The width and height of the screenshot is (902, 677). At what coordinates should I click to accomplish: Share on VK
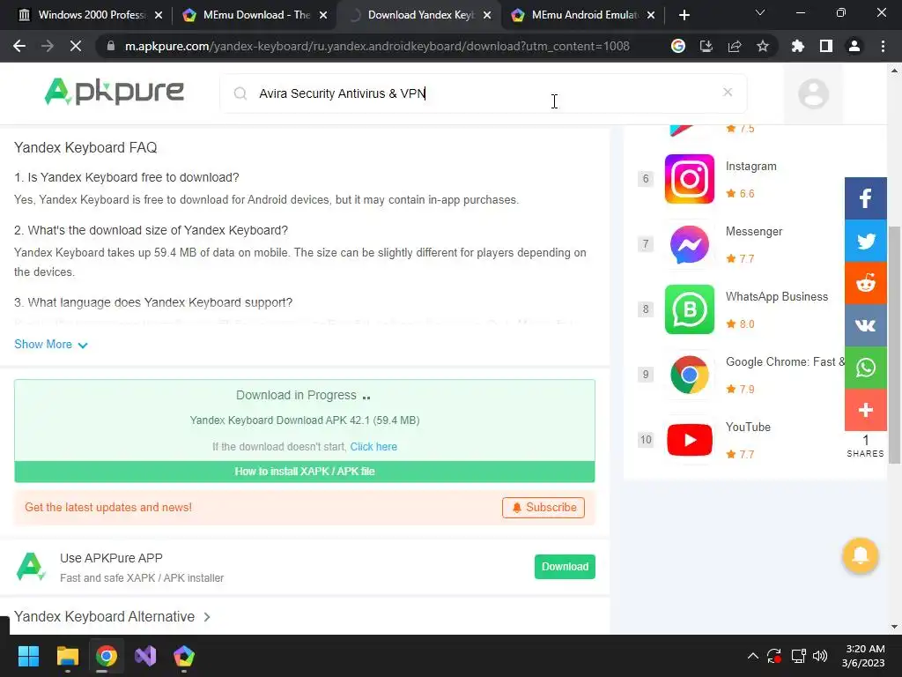[865, 325]
